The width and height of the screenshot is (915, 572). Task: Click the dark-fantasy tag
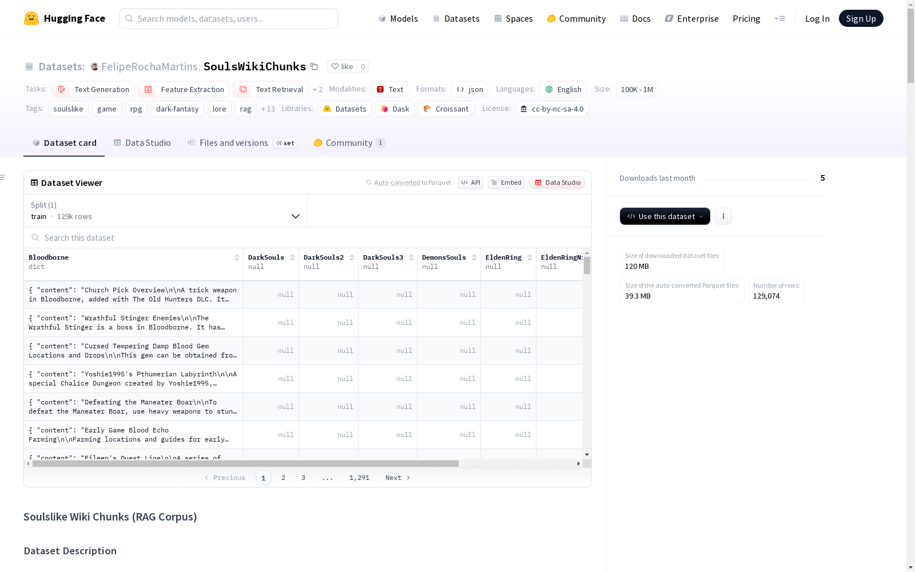(177, 109)
